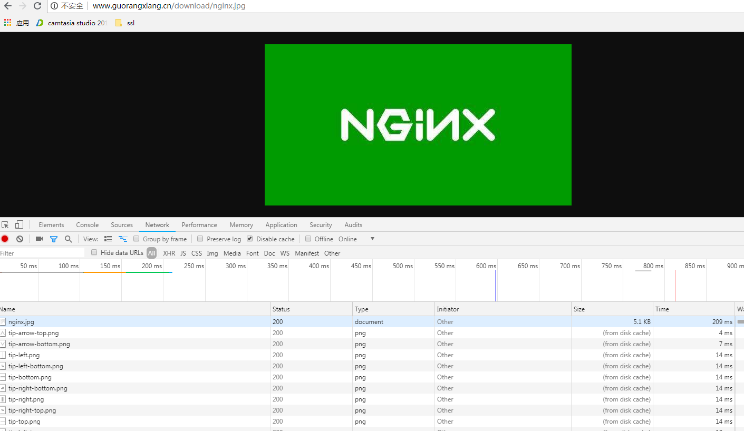Click capture screenshots camera icon
This screenshot has height=431, width=744.
pos(39,239)
